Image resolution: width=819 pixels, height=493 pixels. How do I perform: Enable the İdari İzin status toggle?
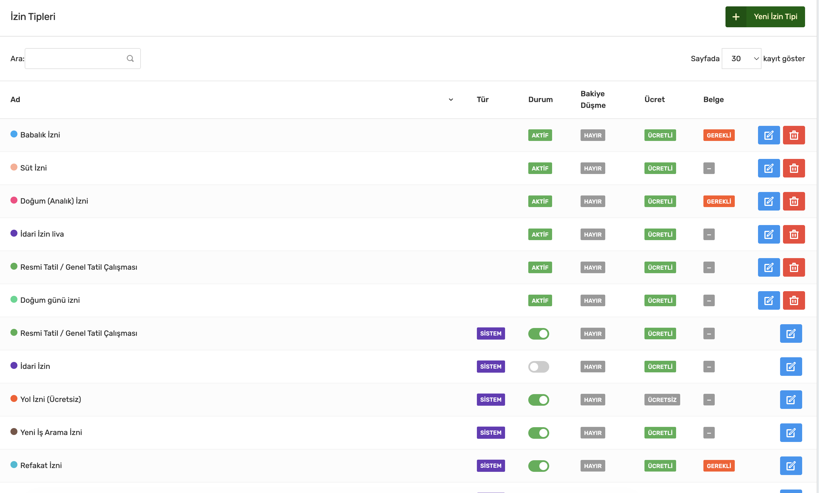coord(538,367)
